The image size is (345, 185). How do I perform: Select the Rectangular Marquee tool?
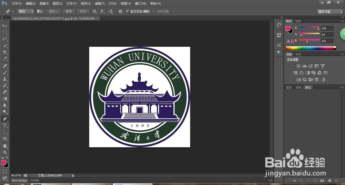tap(4, 32)
